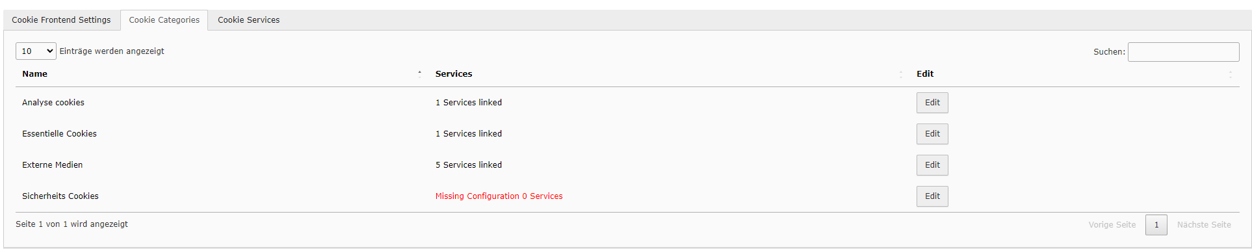The width and height of the screenshot is (1252, 249).
Task: Edit the Analyse cookies category
Action: (x=932, y=103)
